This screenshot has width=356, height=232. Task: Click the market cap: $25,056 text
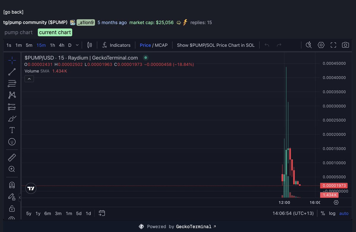tap(151, 22)
